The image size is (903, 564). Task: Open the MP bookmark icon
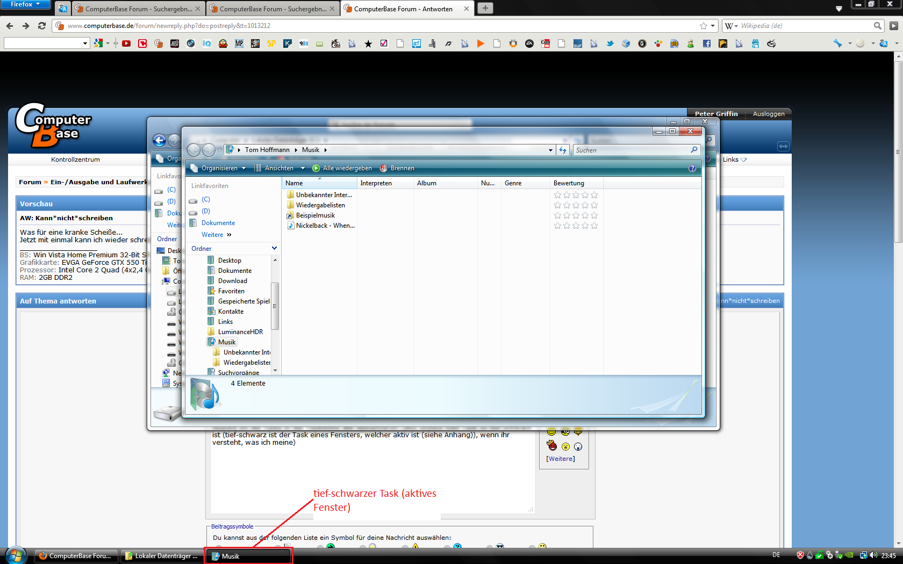tap(239, 44)
